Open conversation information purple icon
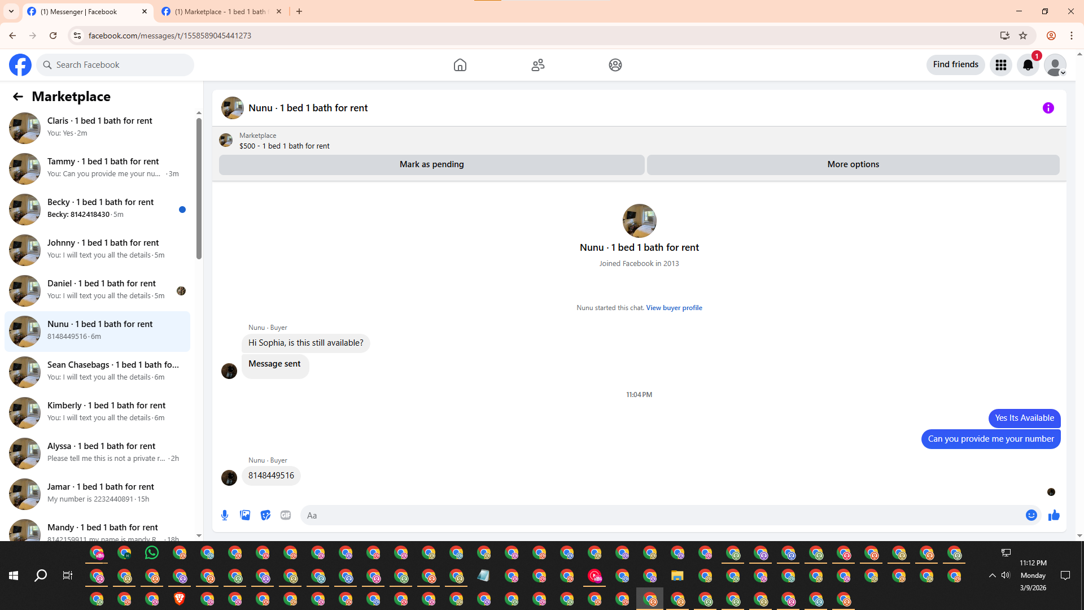 pos(1048,108)
